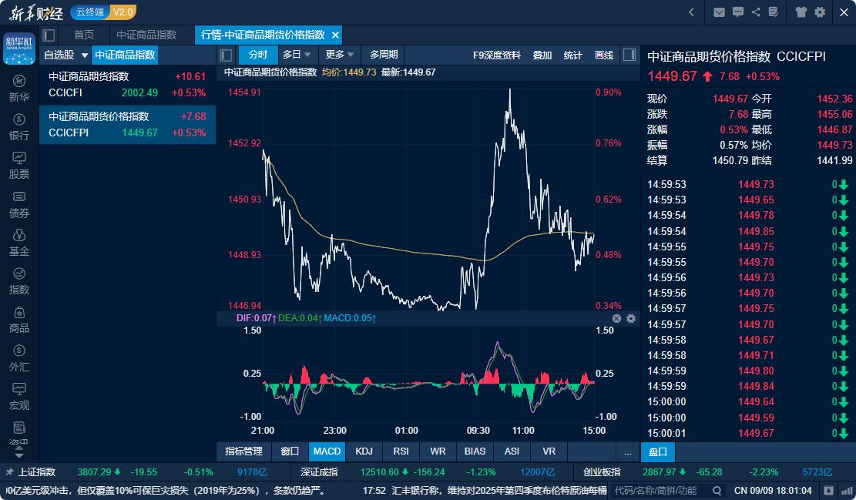Expand the 更多 dropdown menu

point(340,55)
